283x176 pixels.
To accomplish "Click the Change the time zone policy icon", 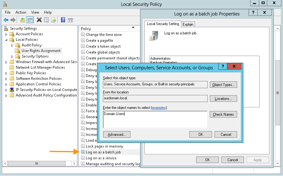I will click(x=83, y=34).
